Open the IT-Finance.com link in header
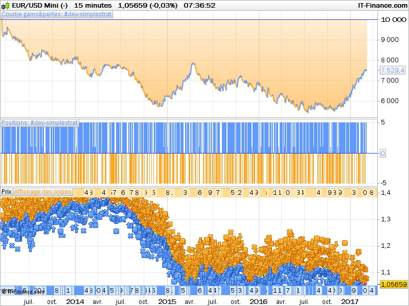The width and height of the screenshot is (409, 306). tap(382, 6)
